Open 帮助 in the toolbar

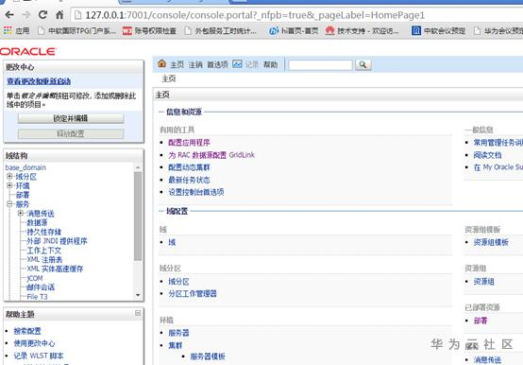click(271, 64)
